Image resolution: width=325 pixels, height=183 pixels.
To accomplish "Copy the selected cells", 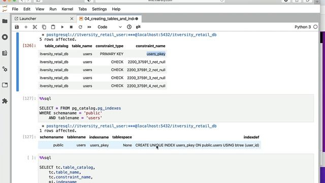I will point(44,27).
